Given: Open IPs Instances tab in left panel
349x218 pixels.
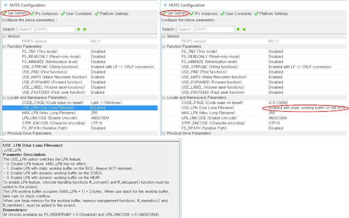Looking at the screenshot, I should point(44,14).
